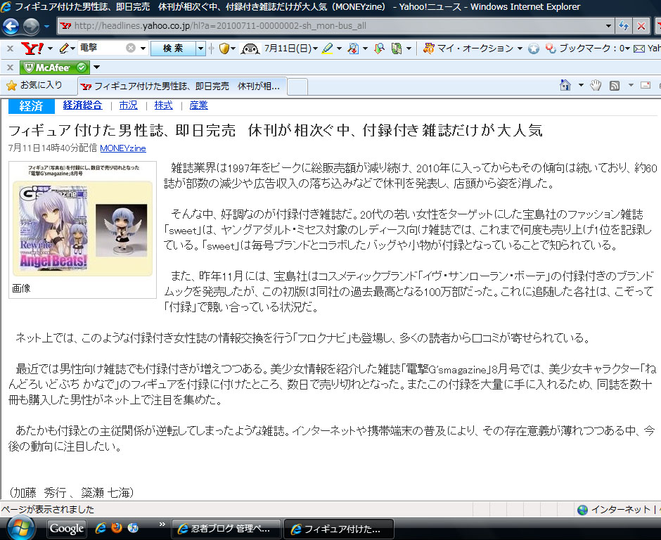Open ブックマーク toolbar menu
Image resolution: width=661 pixels, height=540 pixels.
click(x=588, y=49)
